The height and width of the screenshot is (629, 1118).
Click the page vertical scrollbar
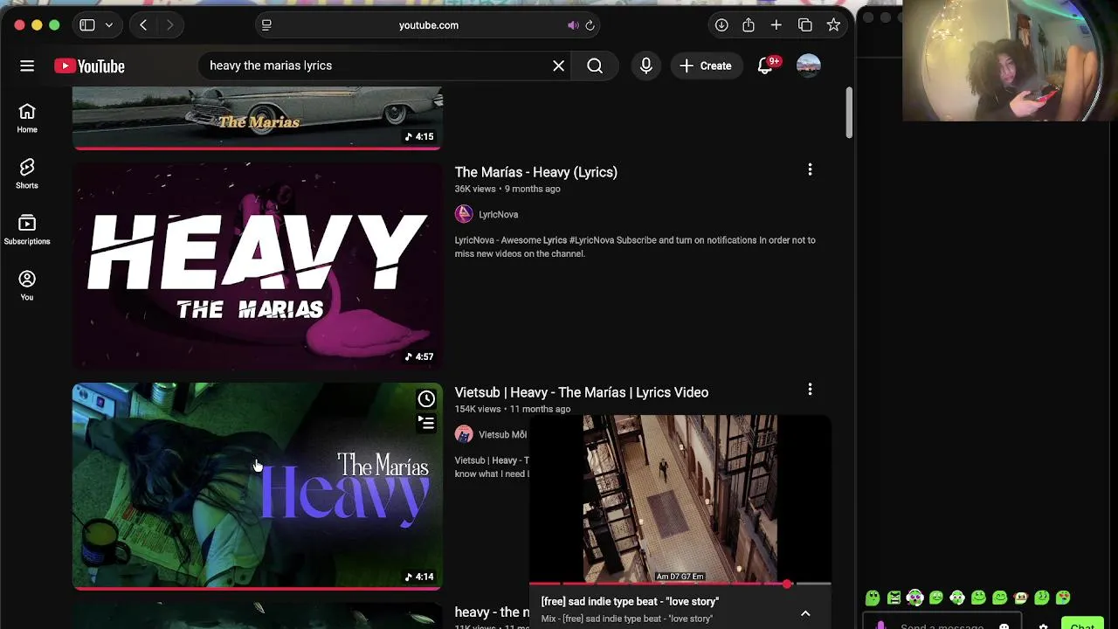pyautogui.click(x=849, y=113)
